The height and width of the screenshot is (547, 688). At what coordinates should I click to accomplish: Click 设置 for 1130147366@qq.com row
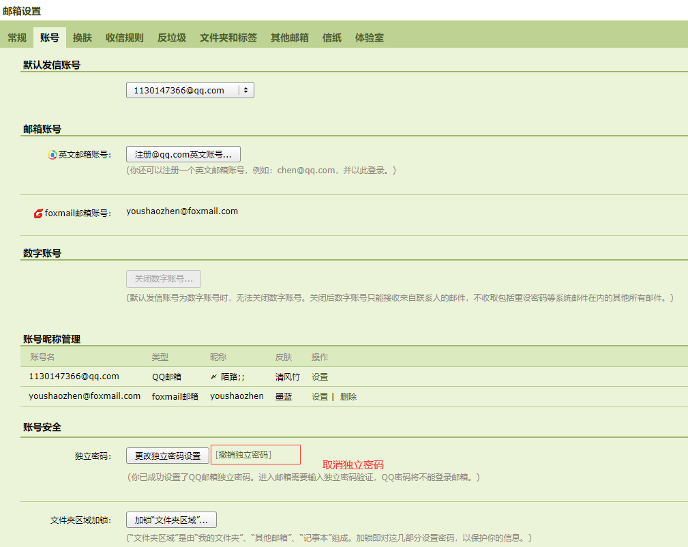click(320, 376)
